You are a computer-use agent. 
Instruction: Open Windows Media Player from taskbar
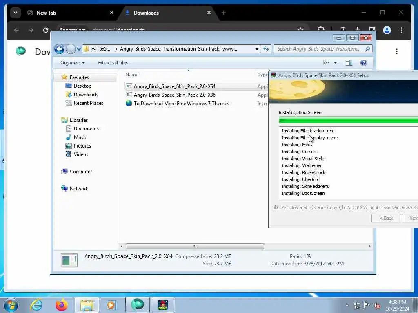pyautogui.click(x=111, y=305)
